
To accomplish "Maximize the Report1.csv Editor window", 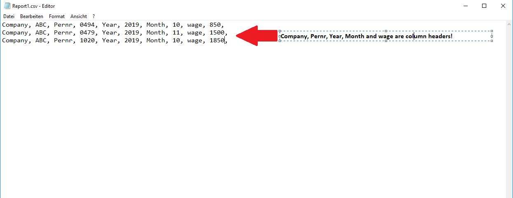I will (x=484, y=6).
